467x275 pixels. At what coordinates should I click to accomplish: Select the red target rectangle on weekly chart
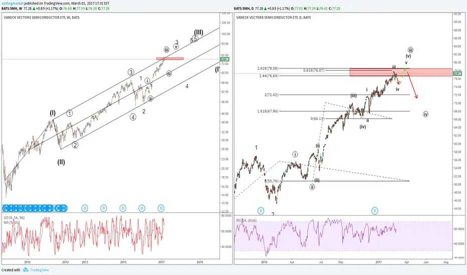click(x=170, y=58)
